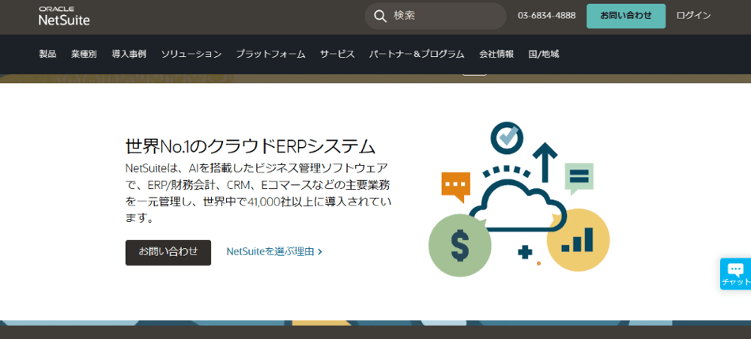Click the green message bubble icon

(x=579, y=178)
